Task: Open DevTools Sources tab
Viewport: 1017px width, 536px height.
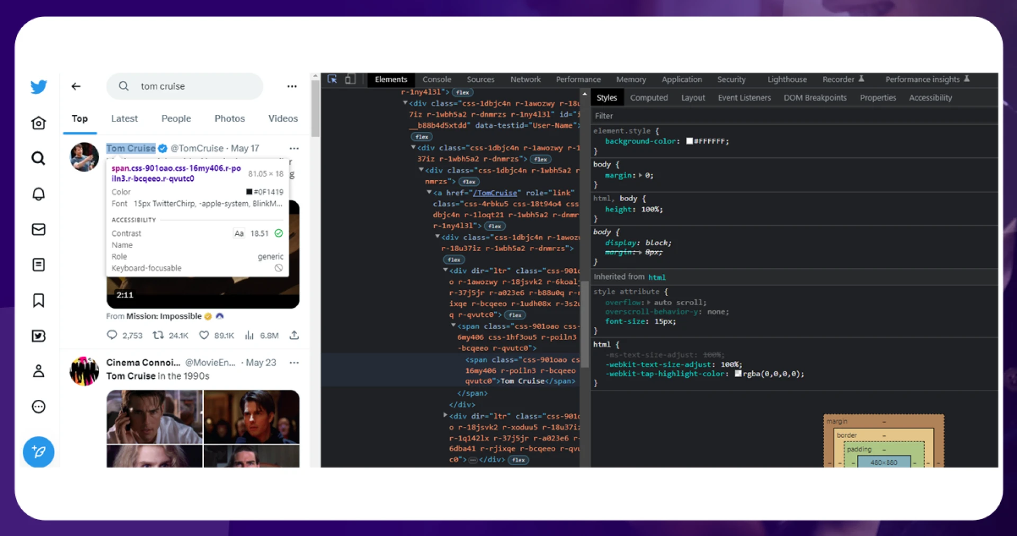Action: pyautogui.click(x=480, y=79)
